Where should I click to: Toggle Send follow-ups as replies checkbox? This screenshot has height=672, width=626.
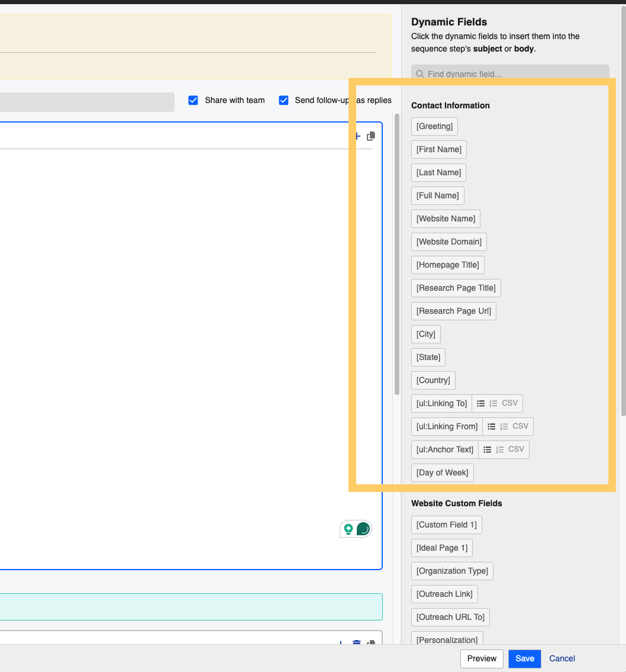pyautogui.click(x=283, y=100)
